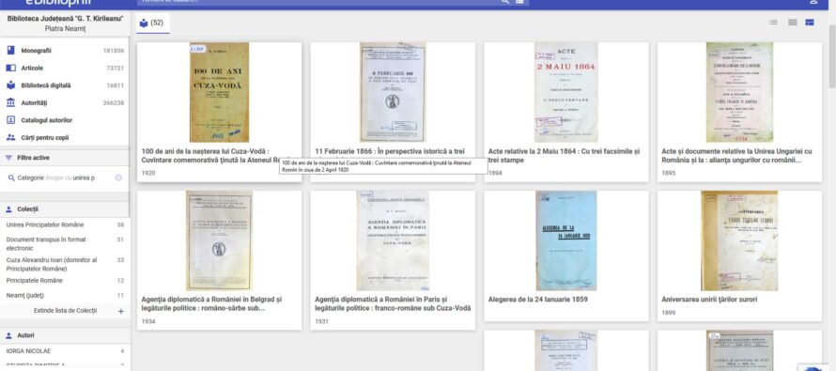Open Autorități section
Image resolution: width=836 pixels, height=371 pixels.
point(65,103)
